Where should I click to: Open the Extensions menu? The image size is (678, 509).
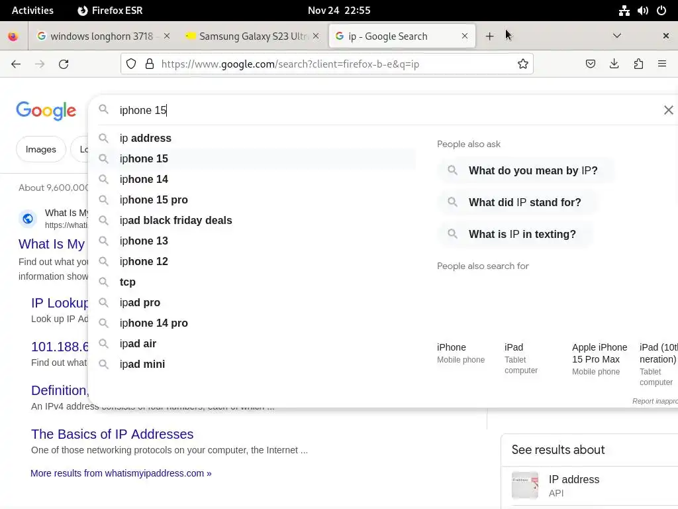638,64
